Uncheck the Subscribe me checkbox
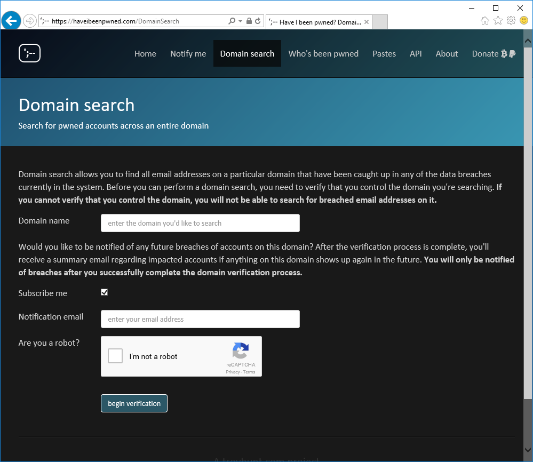Image resolution: width=533 pixels, height=462 pixels. [x=105, y=292]
